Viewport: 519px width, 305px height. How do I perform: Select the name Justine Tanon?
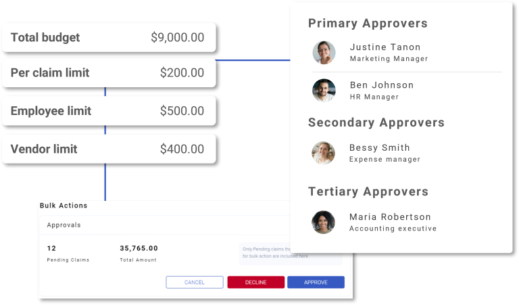[x=385, y=47]
